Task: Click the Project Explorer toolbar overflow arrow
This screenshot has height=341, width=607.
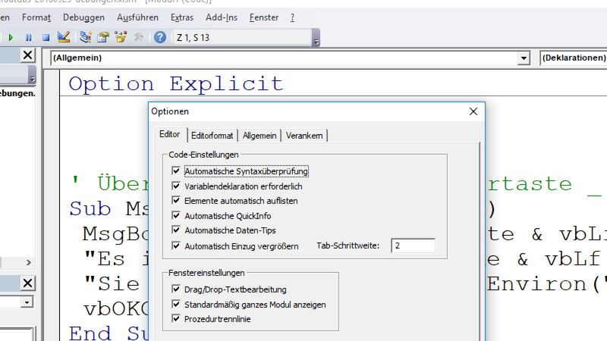Action: click(32, 75)
